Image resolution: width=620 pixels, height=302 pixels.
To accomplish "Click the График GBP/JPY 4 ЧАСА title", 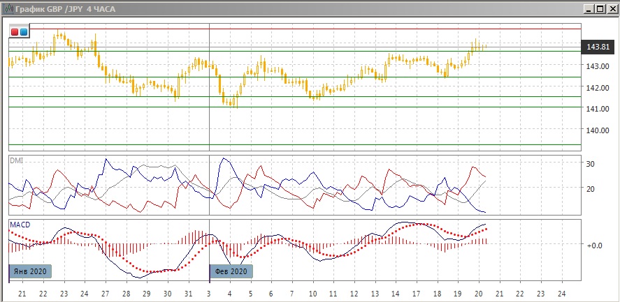I will [65, 8].
